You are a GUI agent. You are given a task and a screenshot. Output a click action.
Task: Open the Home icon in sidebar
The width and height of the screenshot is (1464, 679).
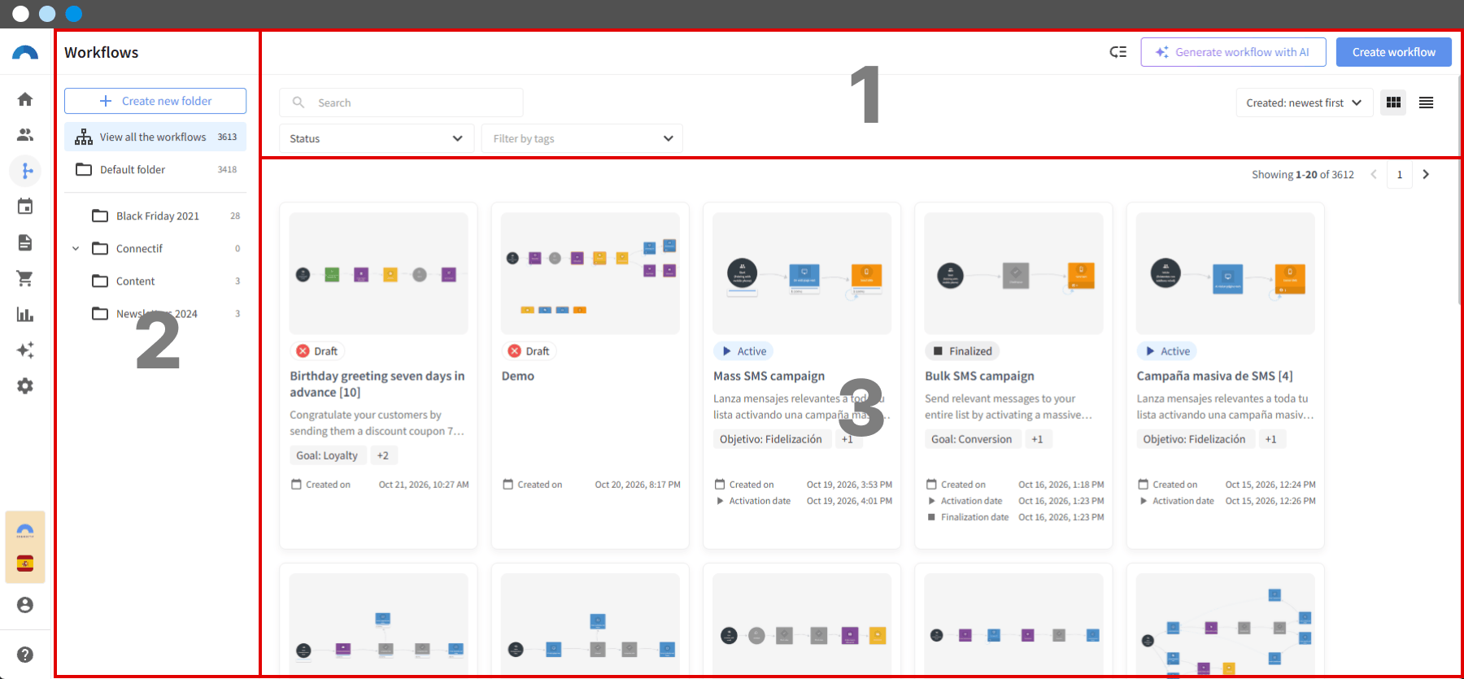point(25,99)
